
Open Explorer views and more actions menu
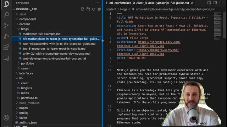point(97,3)
